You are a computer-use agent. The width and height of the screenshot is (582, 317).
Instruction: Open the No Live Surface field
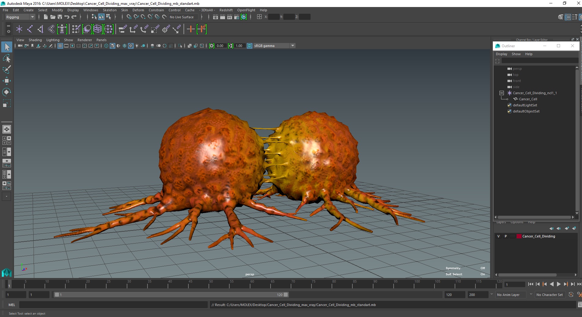pyautogui.click(x=184, y=17)
